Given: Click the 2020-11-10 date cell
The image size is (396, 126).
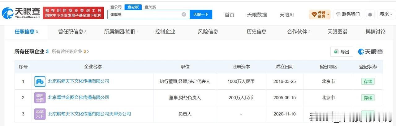Looking at the screenshot, I should 285,114.
